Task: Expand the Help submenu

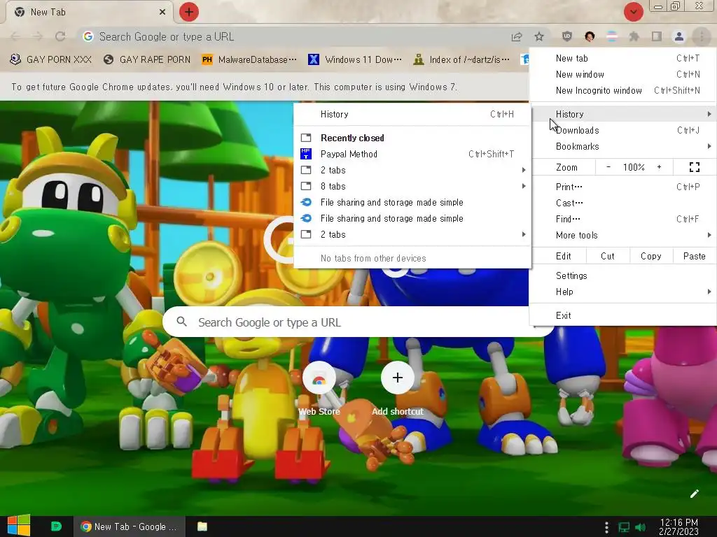Action: (623, 292)
